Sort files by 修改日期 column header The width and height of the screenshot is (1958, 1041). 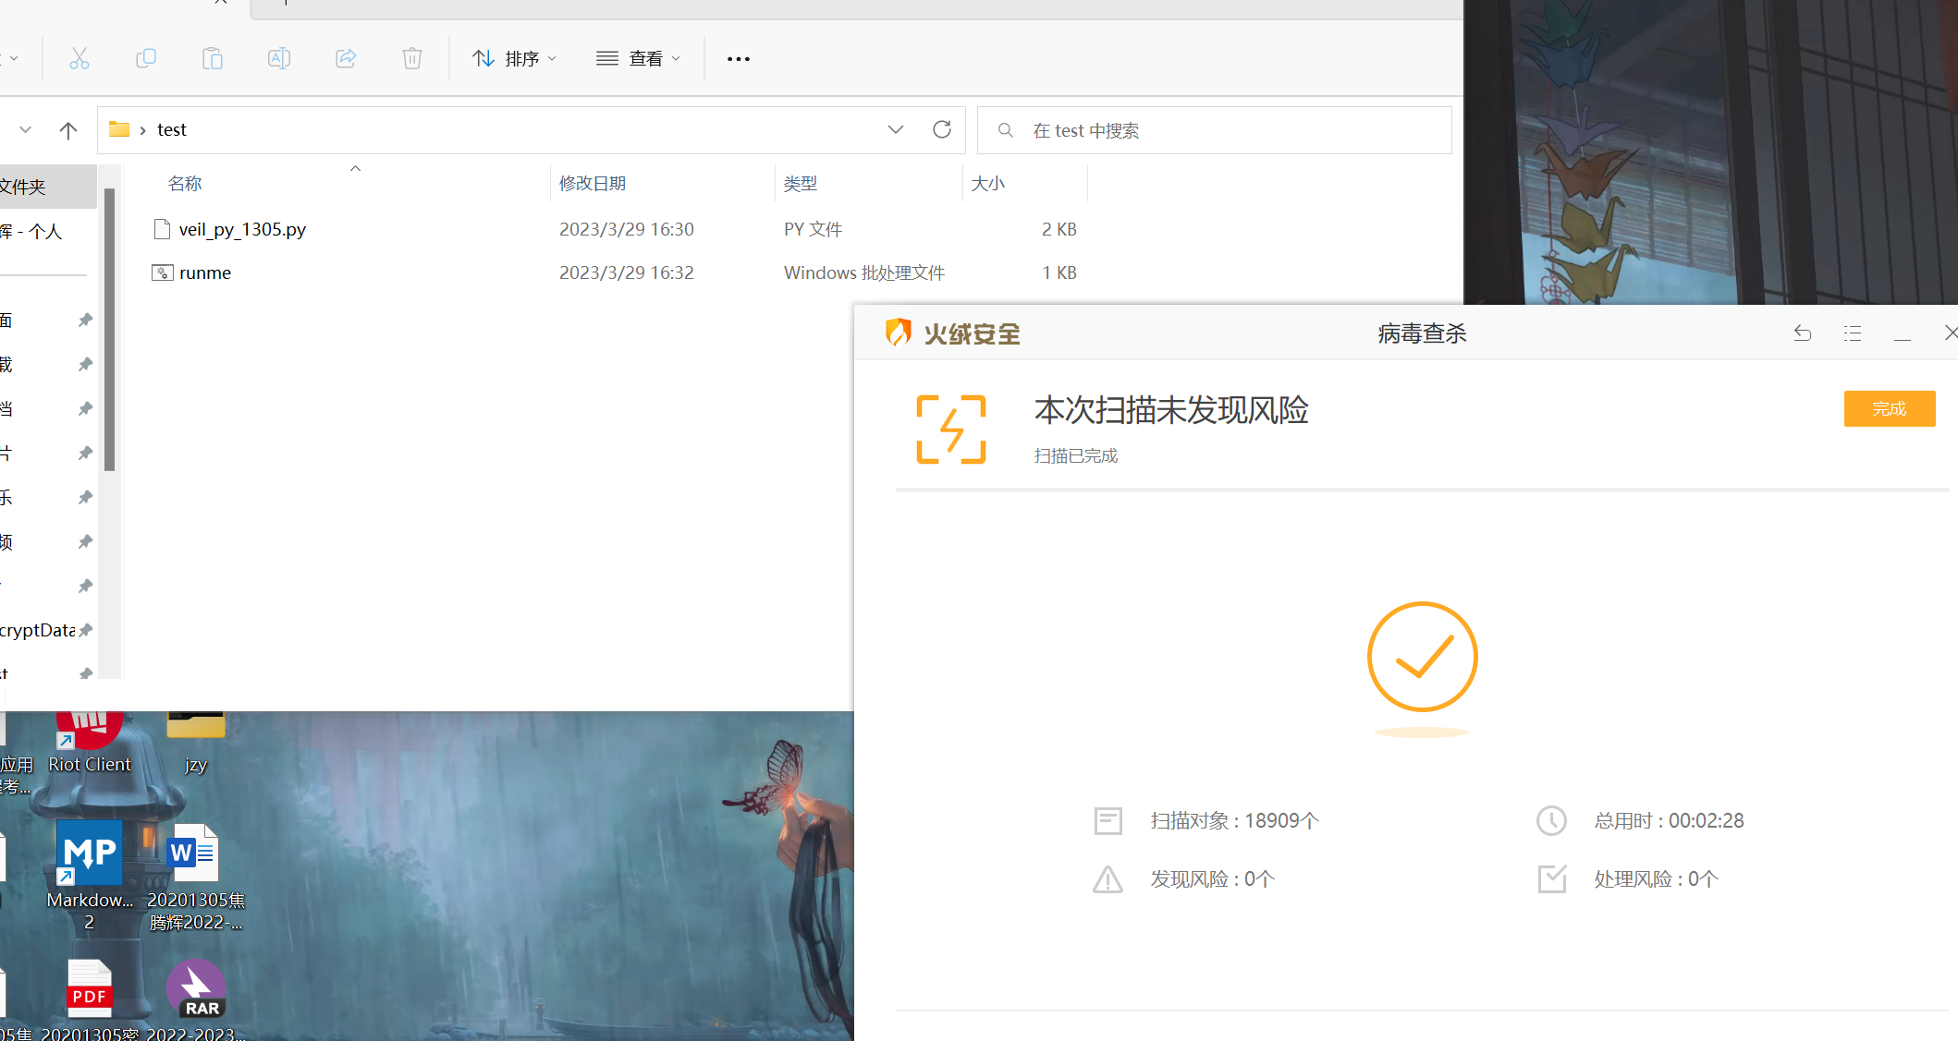coord(593,184)
